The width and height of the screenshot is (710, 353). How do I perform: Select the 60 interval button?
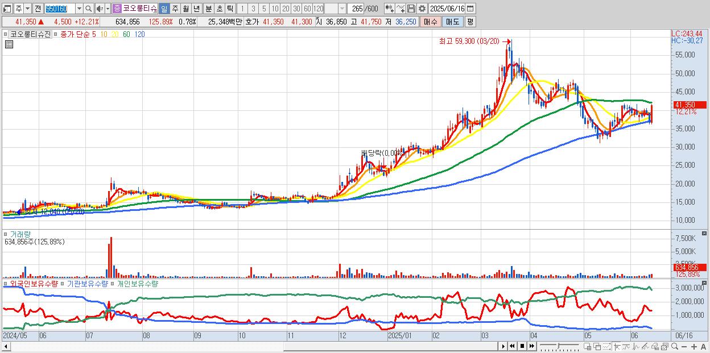pos(307,9)
